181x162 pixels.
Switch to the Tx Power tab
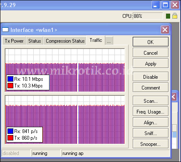pyautogui.click(x=14, y=41)
